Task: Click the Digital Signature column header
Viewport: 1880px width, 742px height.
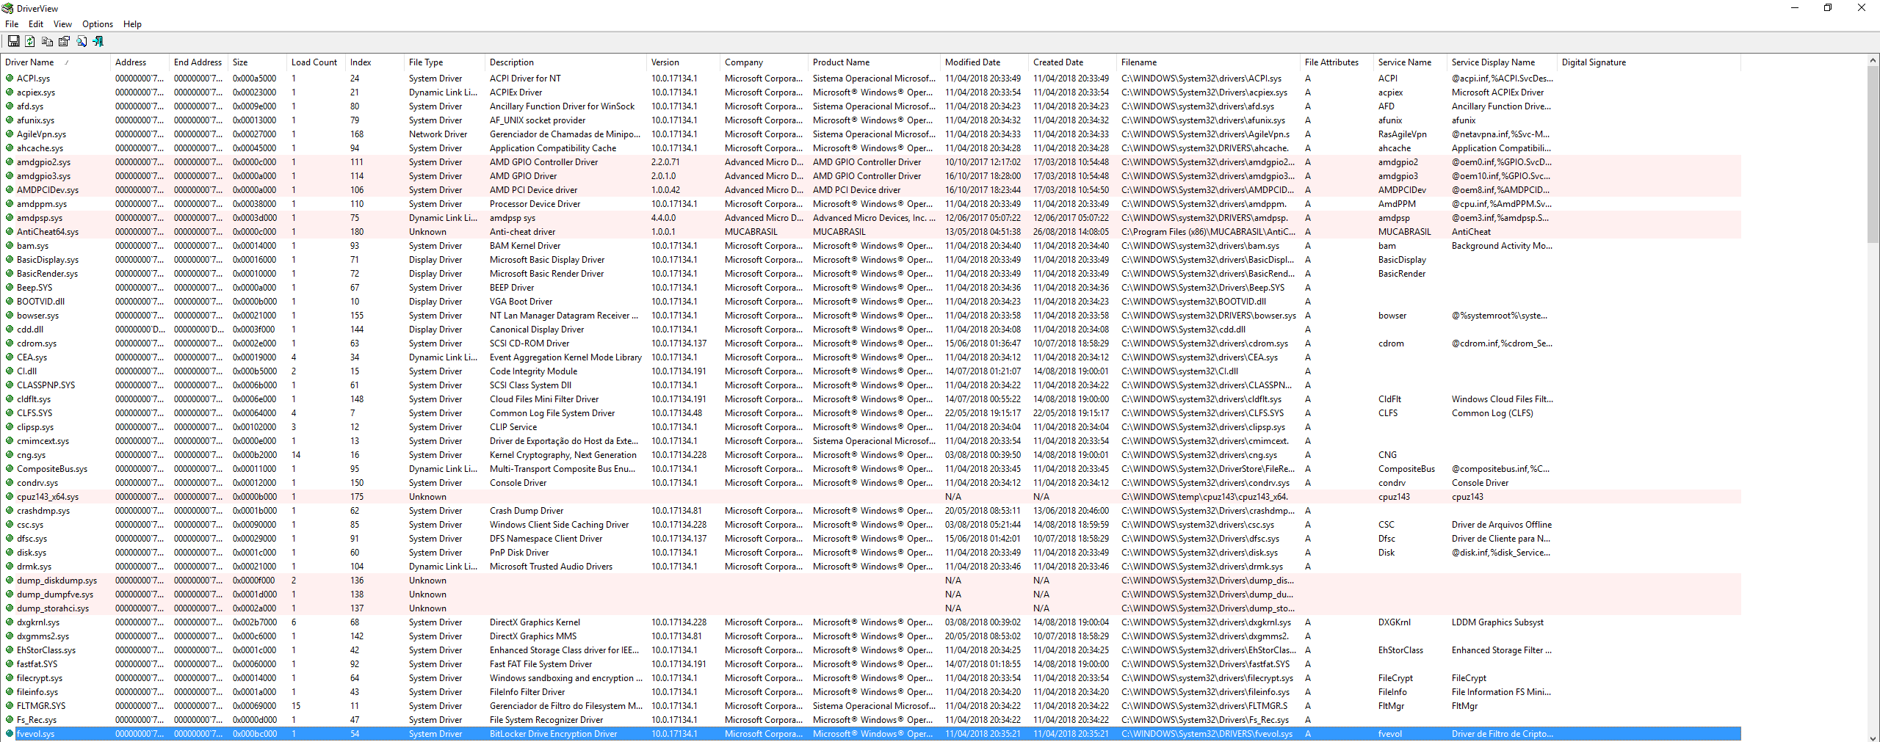Action: [1594, 62]
